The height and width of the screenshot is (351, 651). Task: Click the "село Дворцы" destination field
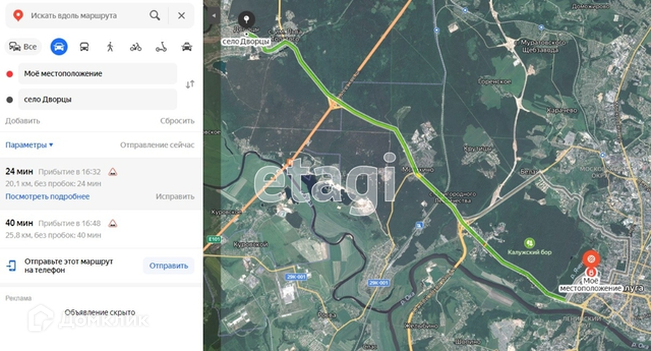coord(97,99)
